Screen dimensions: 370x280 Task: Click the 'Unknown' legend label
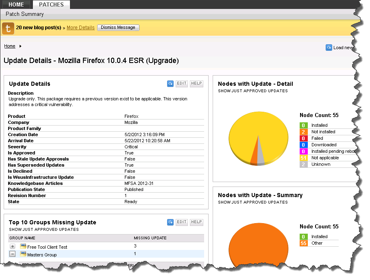coord(321,165)
